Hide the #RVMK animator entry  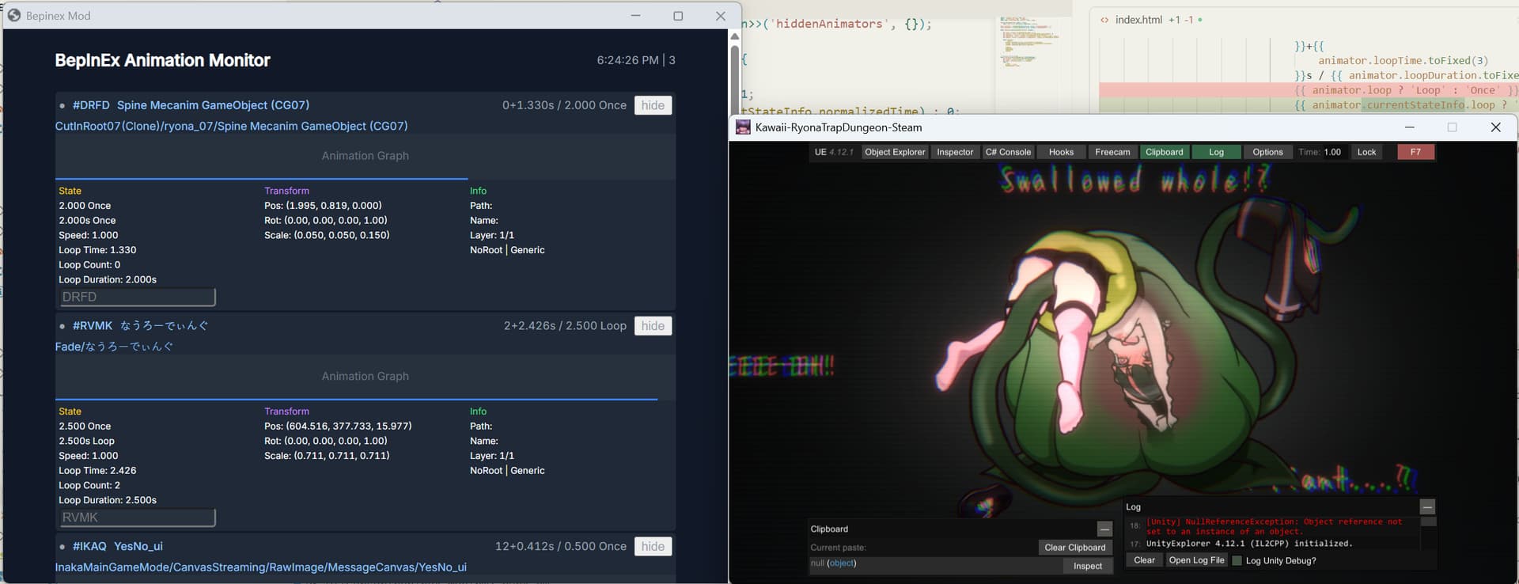click(653, 326)
